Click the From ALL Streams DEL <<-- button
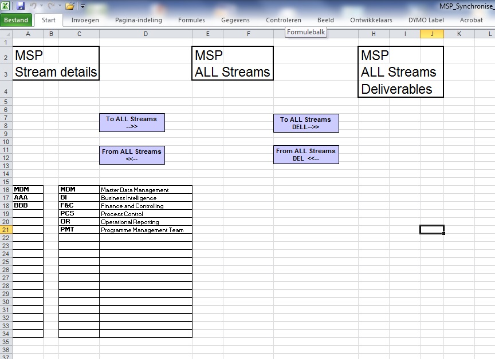The height and width of the screenshot is (359, 495). coord(306,155)
